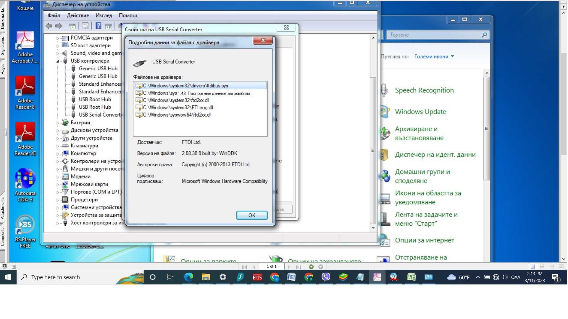Expand the Клавиатури tree node
This screenshot has width=568, height=319.
coord(57,146)
